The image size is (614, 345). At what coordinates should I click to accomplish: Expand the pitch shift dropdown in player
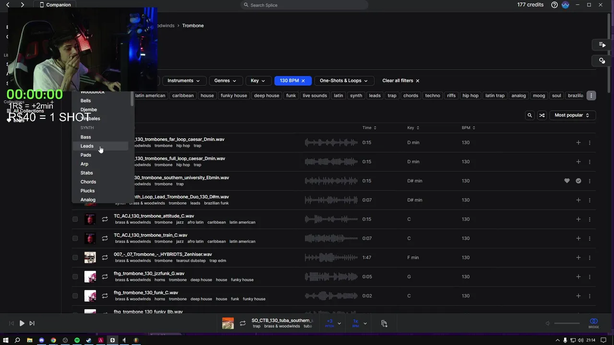(339, 323)
